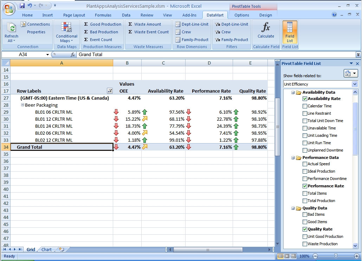The height and width of the screenshot is (261, 362).
Task: Click the 100% zoom level button
Action: click(304, 256)
